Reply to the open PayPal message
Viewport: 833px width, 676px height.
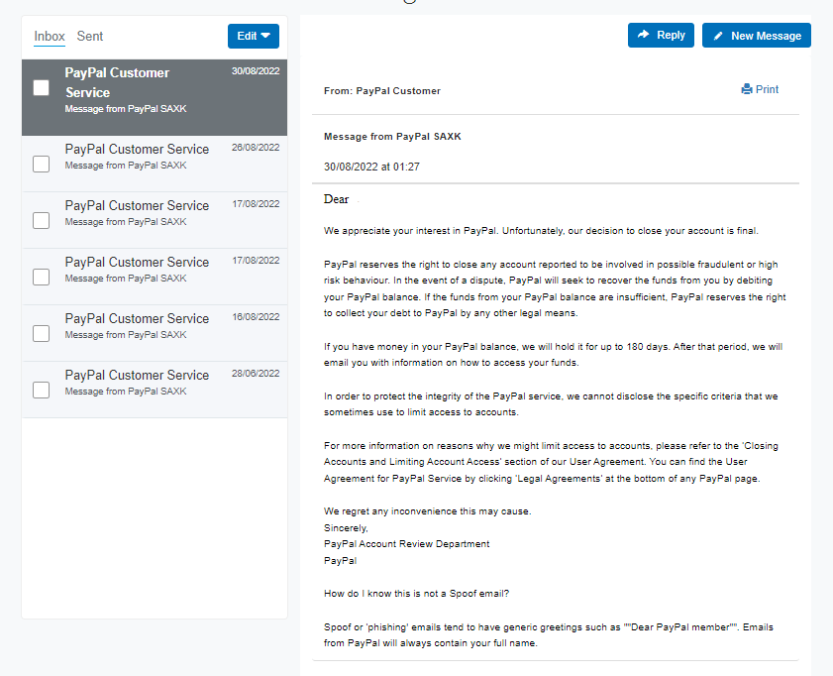[661, 35]
